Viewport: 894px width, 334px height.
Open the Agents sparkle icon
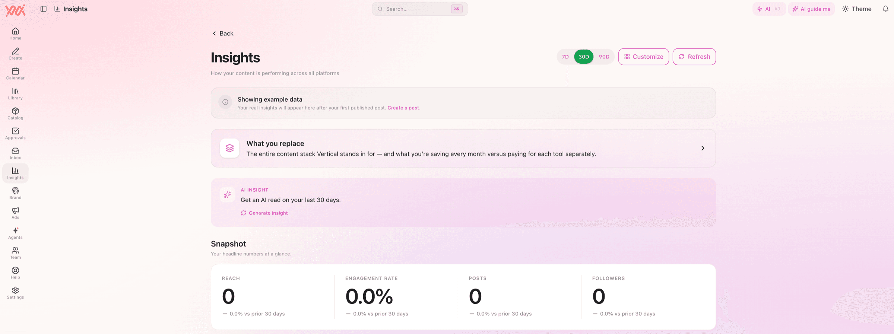(x=15, y=230)
